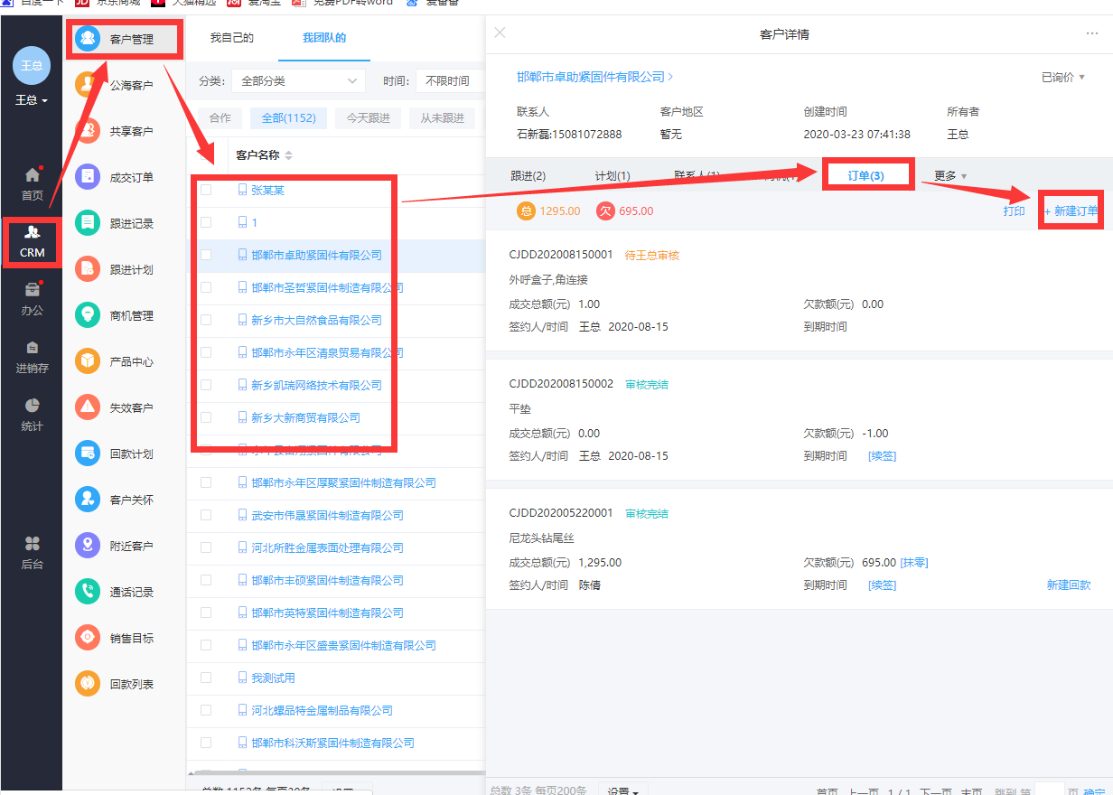
Task: Sort by 客户名称 column arrows
Action: pos(288,155)
